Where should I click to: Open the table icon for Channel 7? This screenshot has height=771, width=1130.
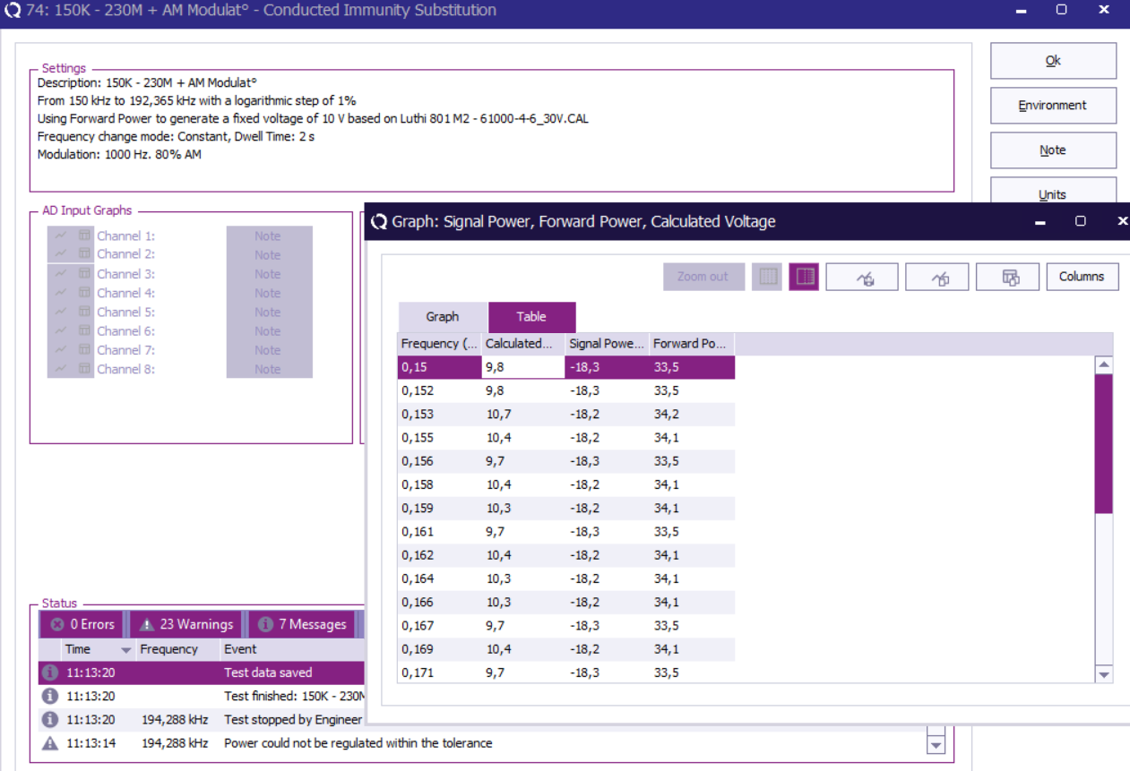coord(83,349)
